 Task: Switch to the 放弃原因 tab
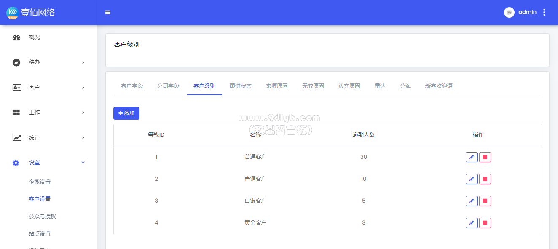pos(349,86)
